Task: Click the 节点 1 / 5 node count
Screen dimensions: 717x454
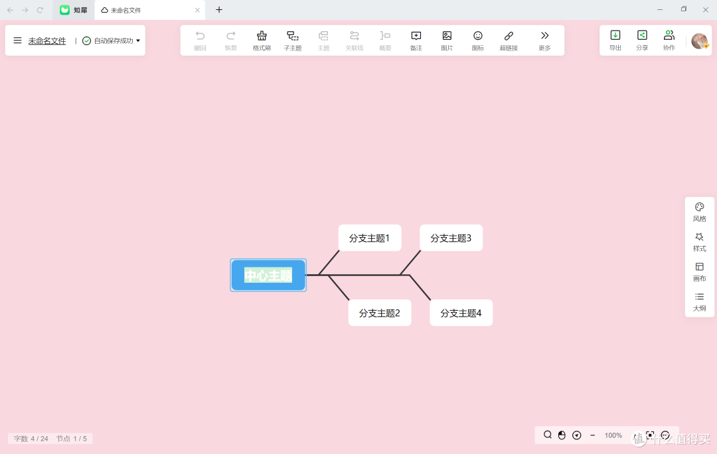Action: 71,439
